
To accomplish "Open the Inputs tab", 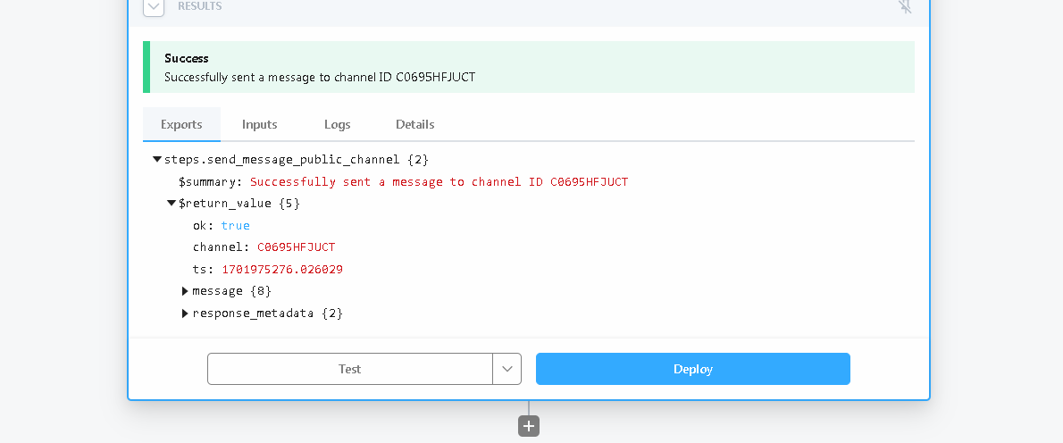I will tap(260, 125).
